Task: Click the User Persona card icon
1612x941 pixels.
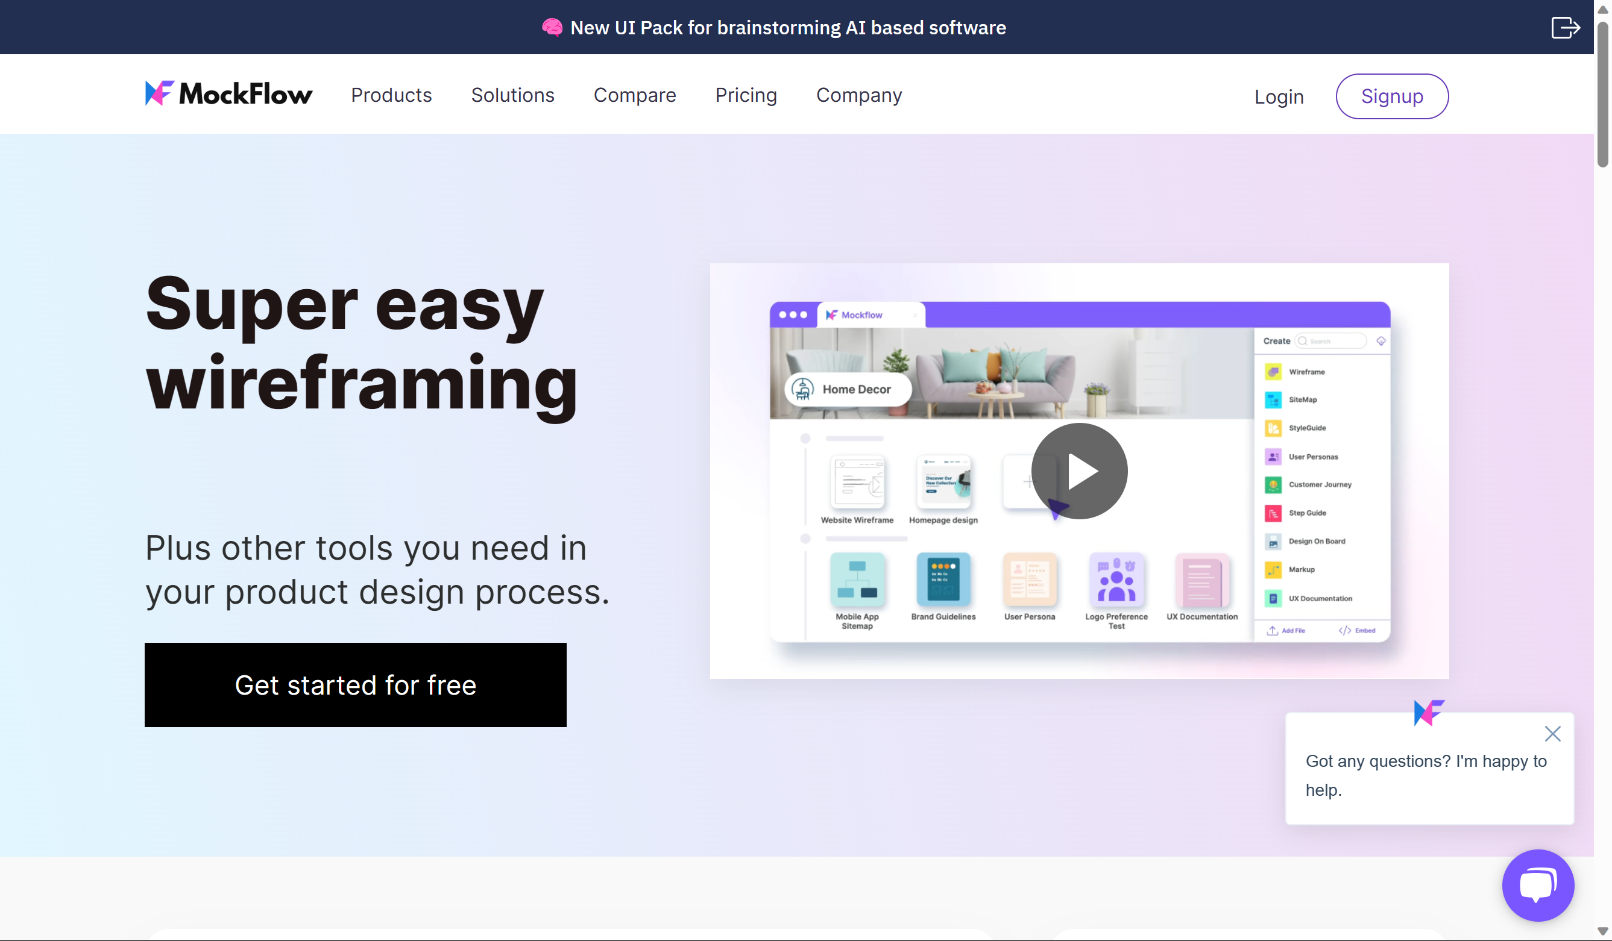Action: click(1029, 579)
